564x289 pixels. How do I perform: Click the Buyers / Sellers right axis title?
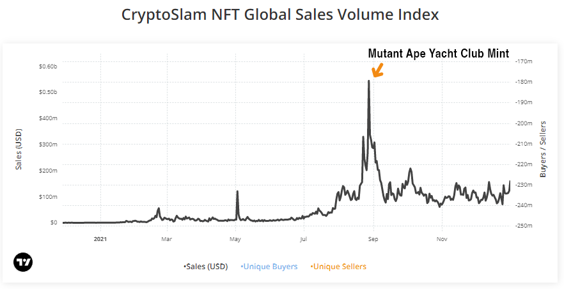[x=543, y=148]
